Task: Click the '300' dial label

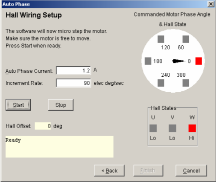Action: coord(181,75)
